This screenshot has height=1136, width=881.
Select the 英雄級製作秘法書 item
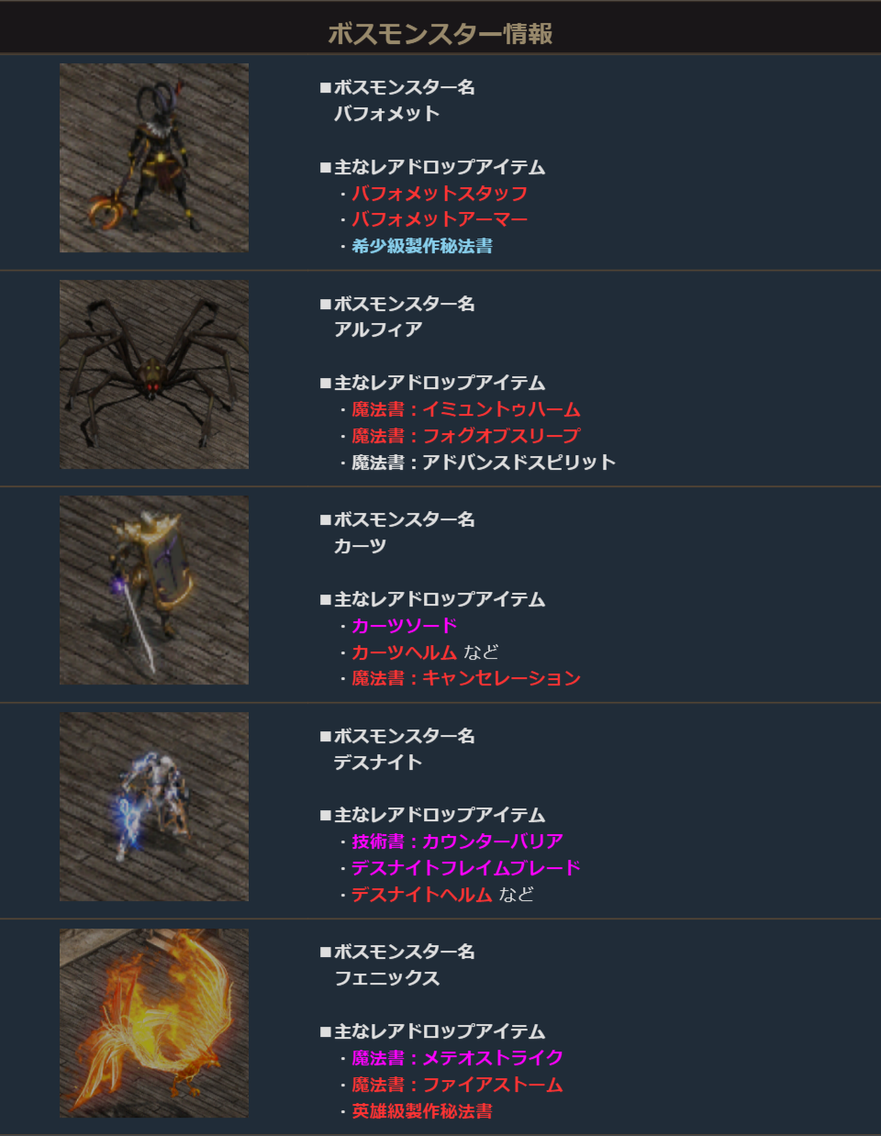[x=422, y=1111]
